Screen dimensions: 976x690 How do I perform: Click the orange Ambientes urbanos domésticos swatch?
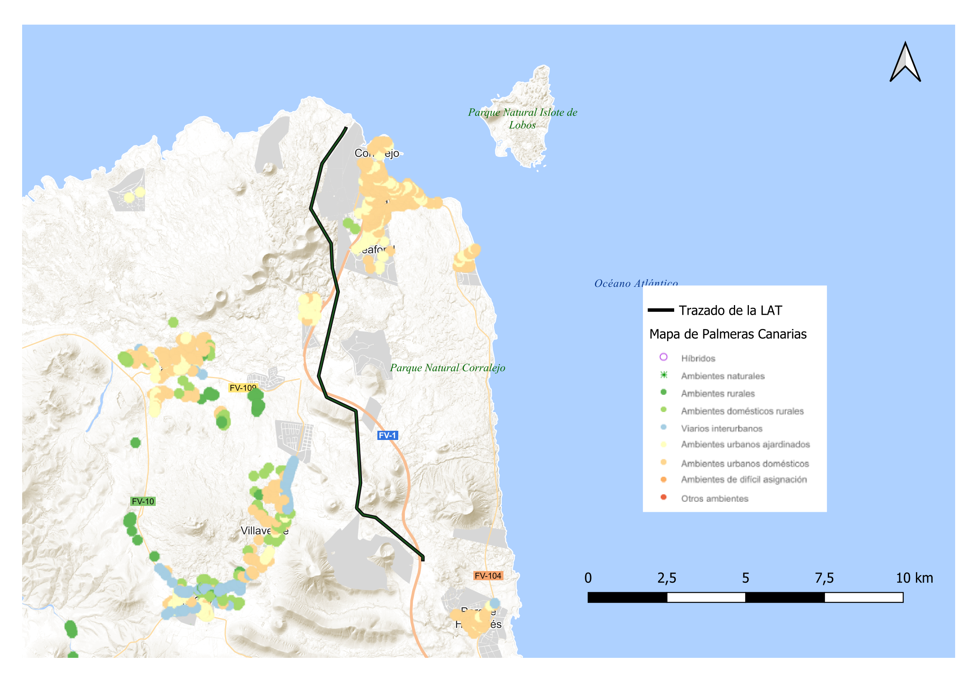[x=663, y=462]
